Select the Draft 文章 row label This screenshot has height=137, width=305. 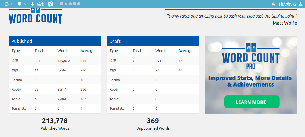[113, 61]
